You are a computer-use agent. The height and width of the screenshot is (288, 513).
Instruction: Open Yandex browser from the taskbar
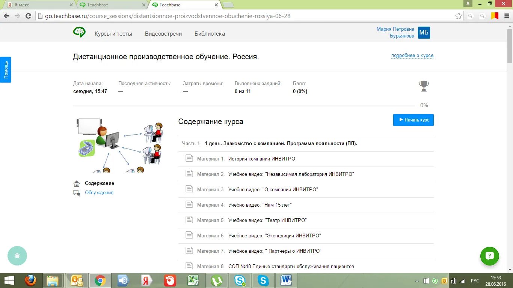click(147, 280)
